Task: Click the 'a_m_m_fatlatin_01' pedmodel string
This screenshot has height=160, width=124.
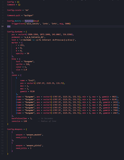Action: pyautogui.click(x=34, y=37)
